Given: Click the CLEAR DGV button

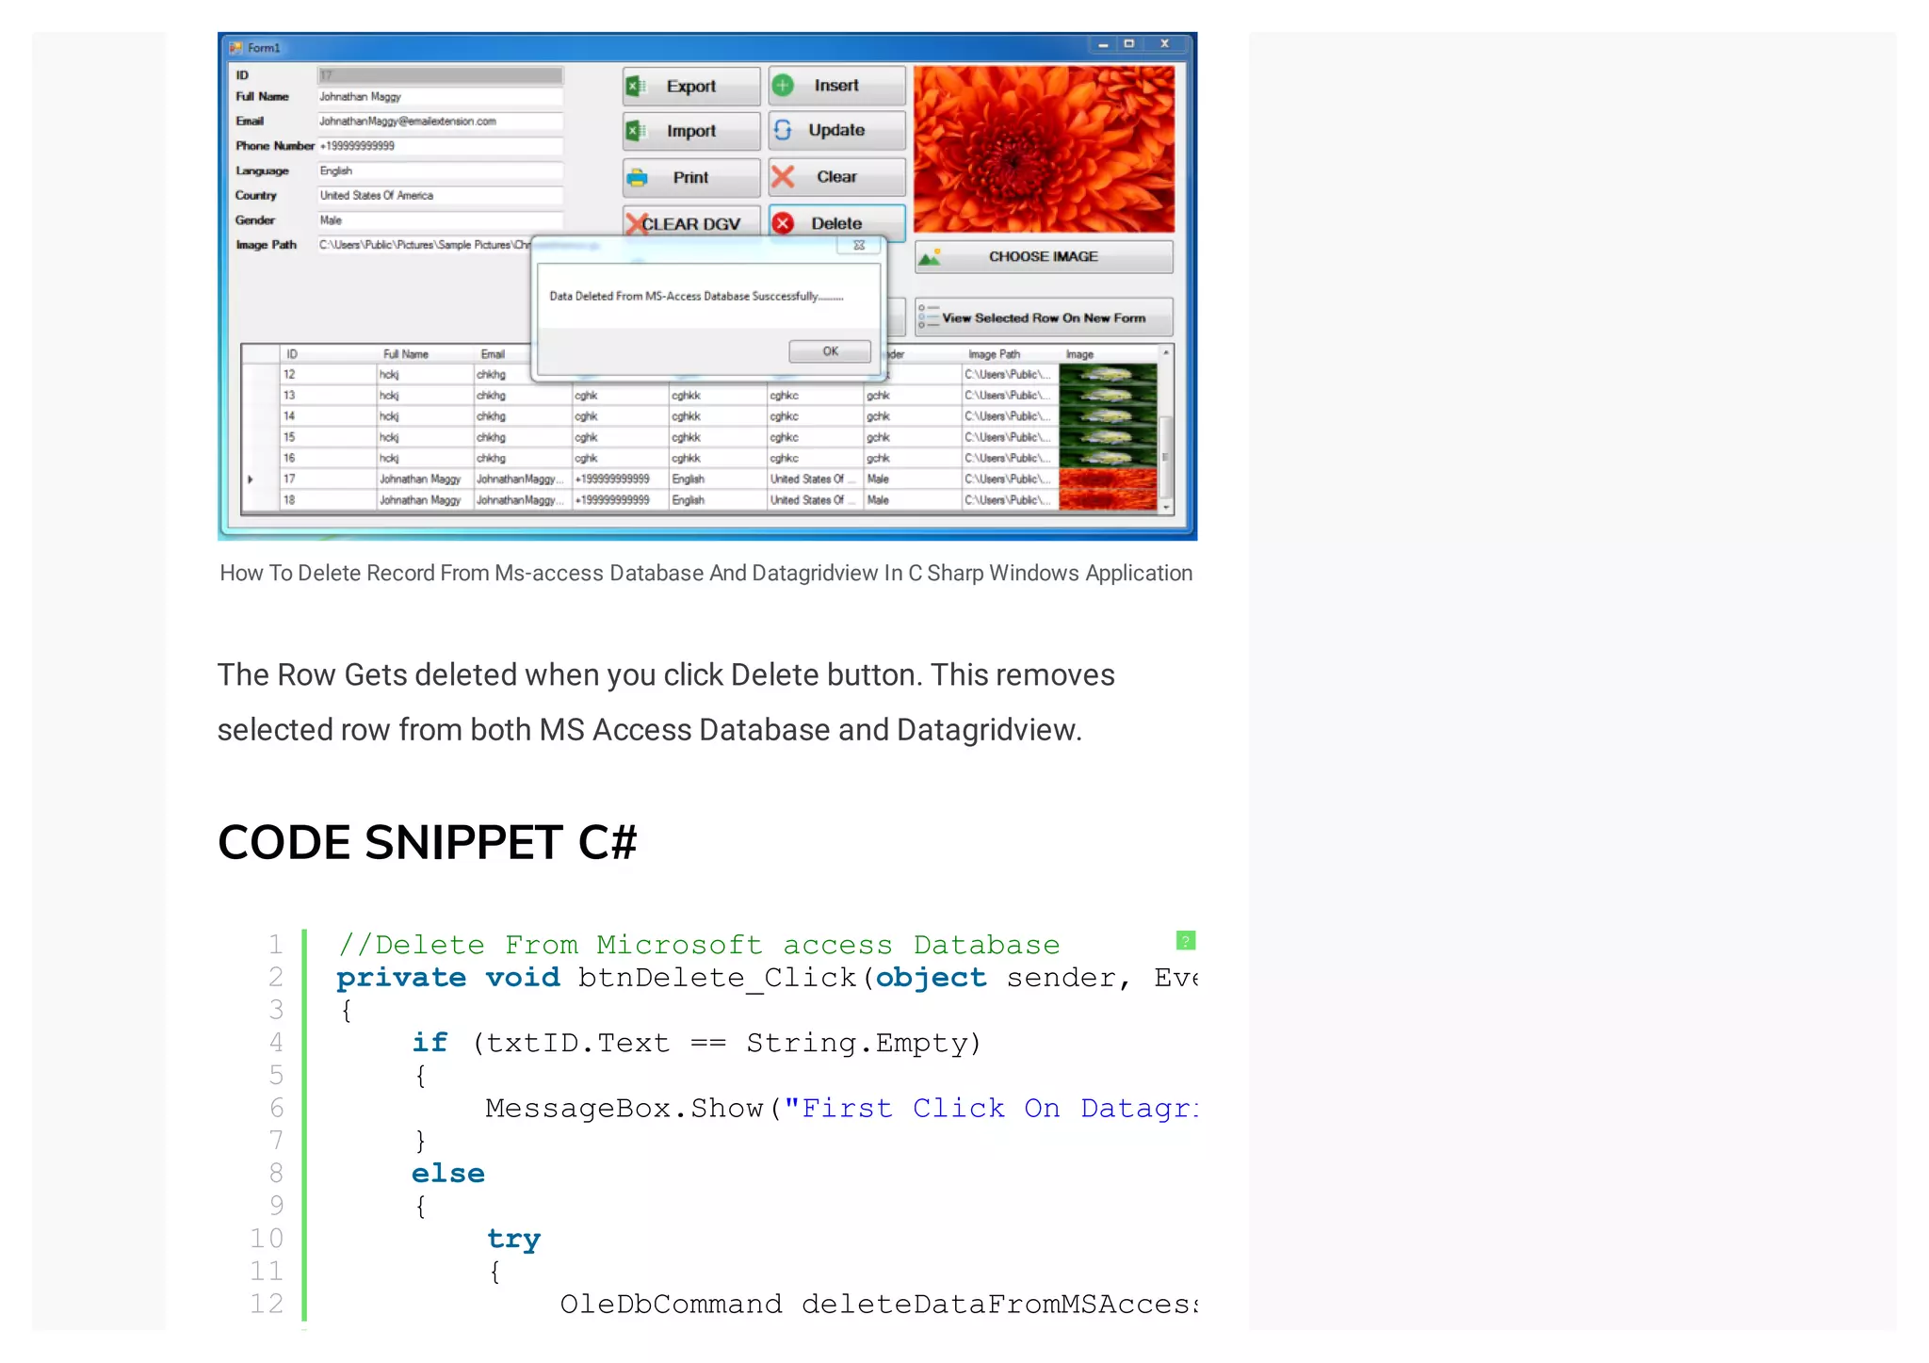Looking at the screenshot, I should tap(690, 223).
